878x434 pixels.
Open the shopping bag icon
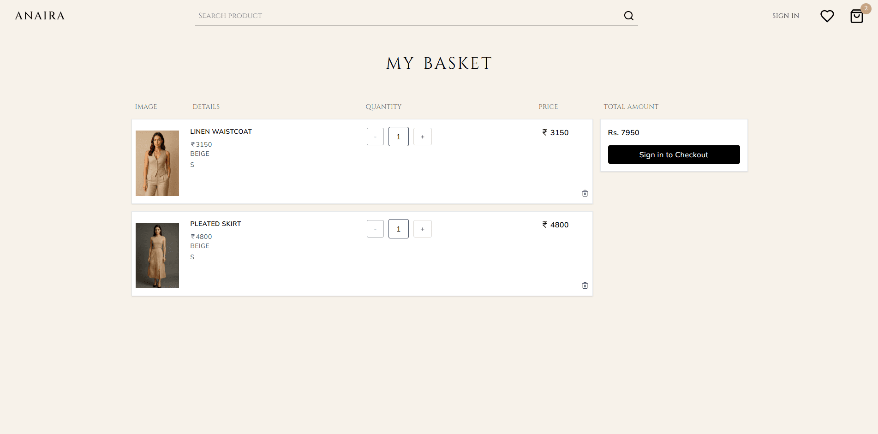point(856,17)
